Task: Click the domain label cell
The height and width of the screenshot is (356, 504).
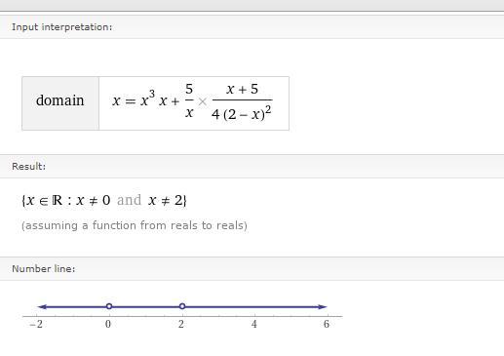Action: click(60, 103)
